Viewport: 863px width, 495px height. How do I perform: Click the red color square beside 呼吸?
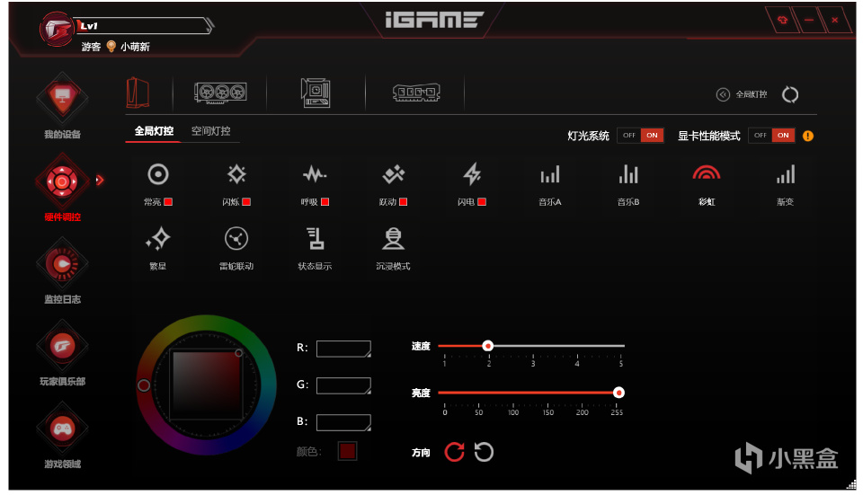click(x=325, y=202)
